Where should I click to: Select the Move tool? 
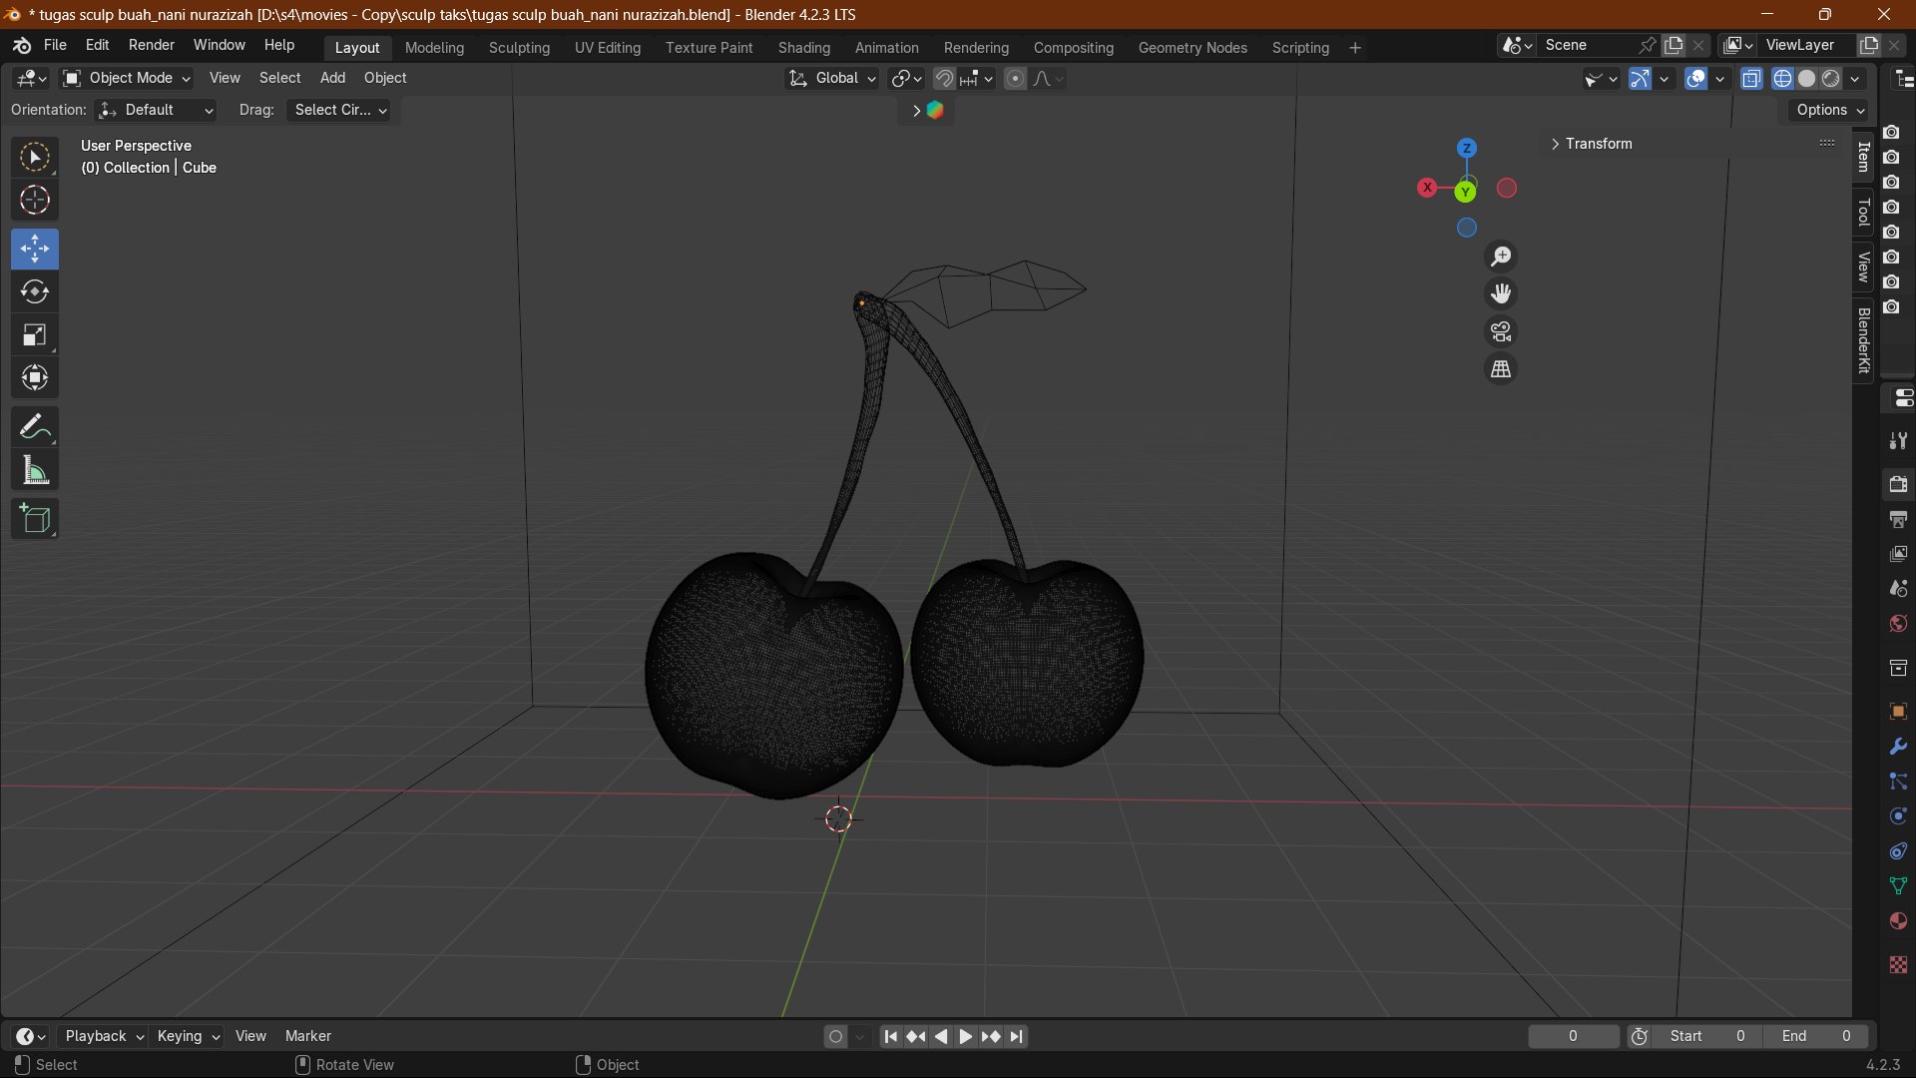click(35, 249)
